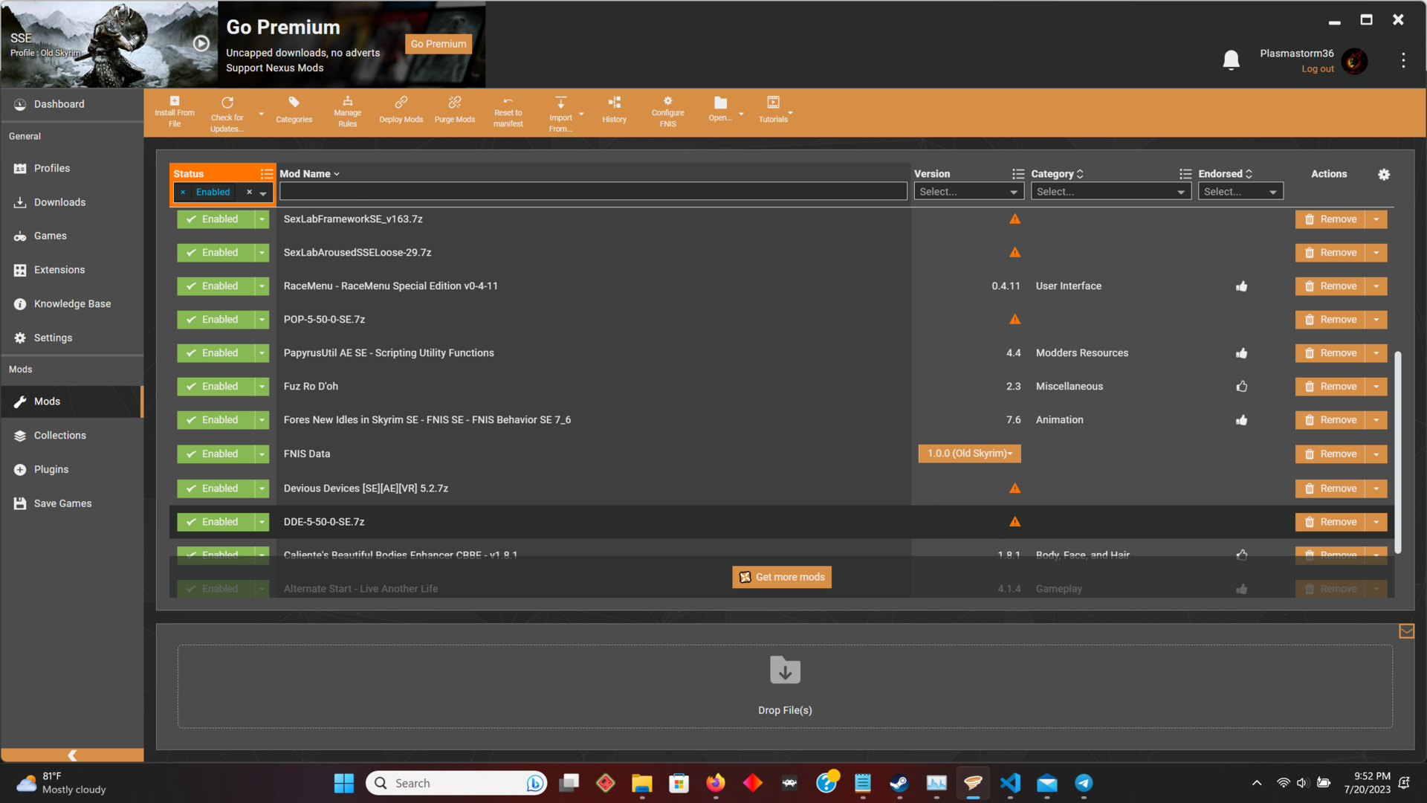The height and width of the screenshot is (803, 1427).
Task: Open the vertical three-dot menu
Action: click(1403, 60)
